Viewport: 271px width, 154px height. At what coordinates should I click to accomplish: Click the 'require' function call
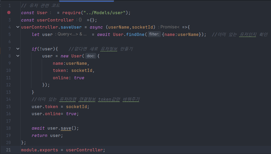72,13
